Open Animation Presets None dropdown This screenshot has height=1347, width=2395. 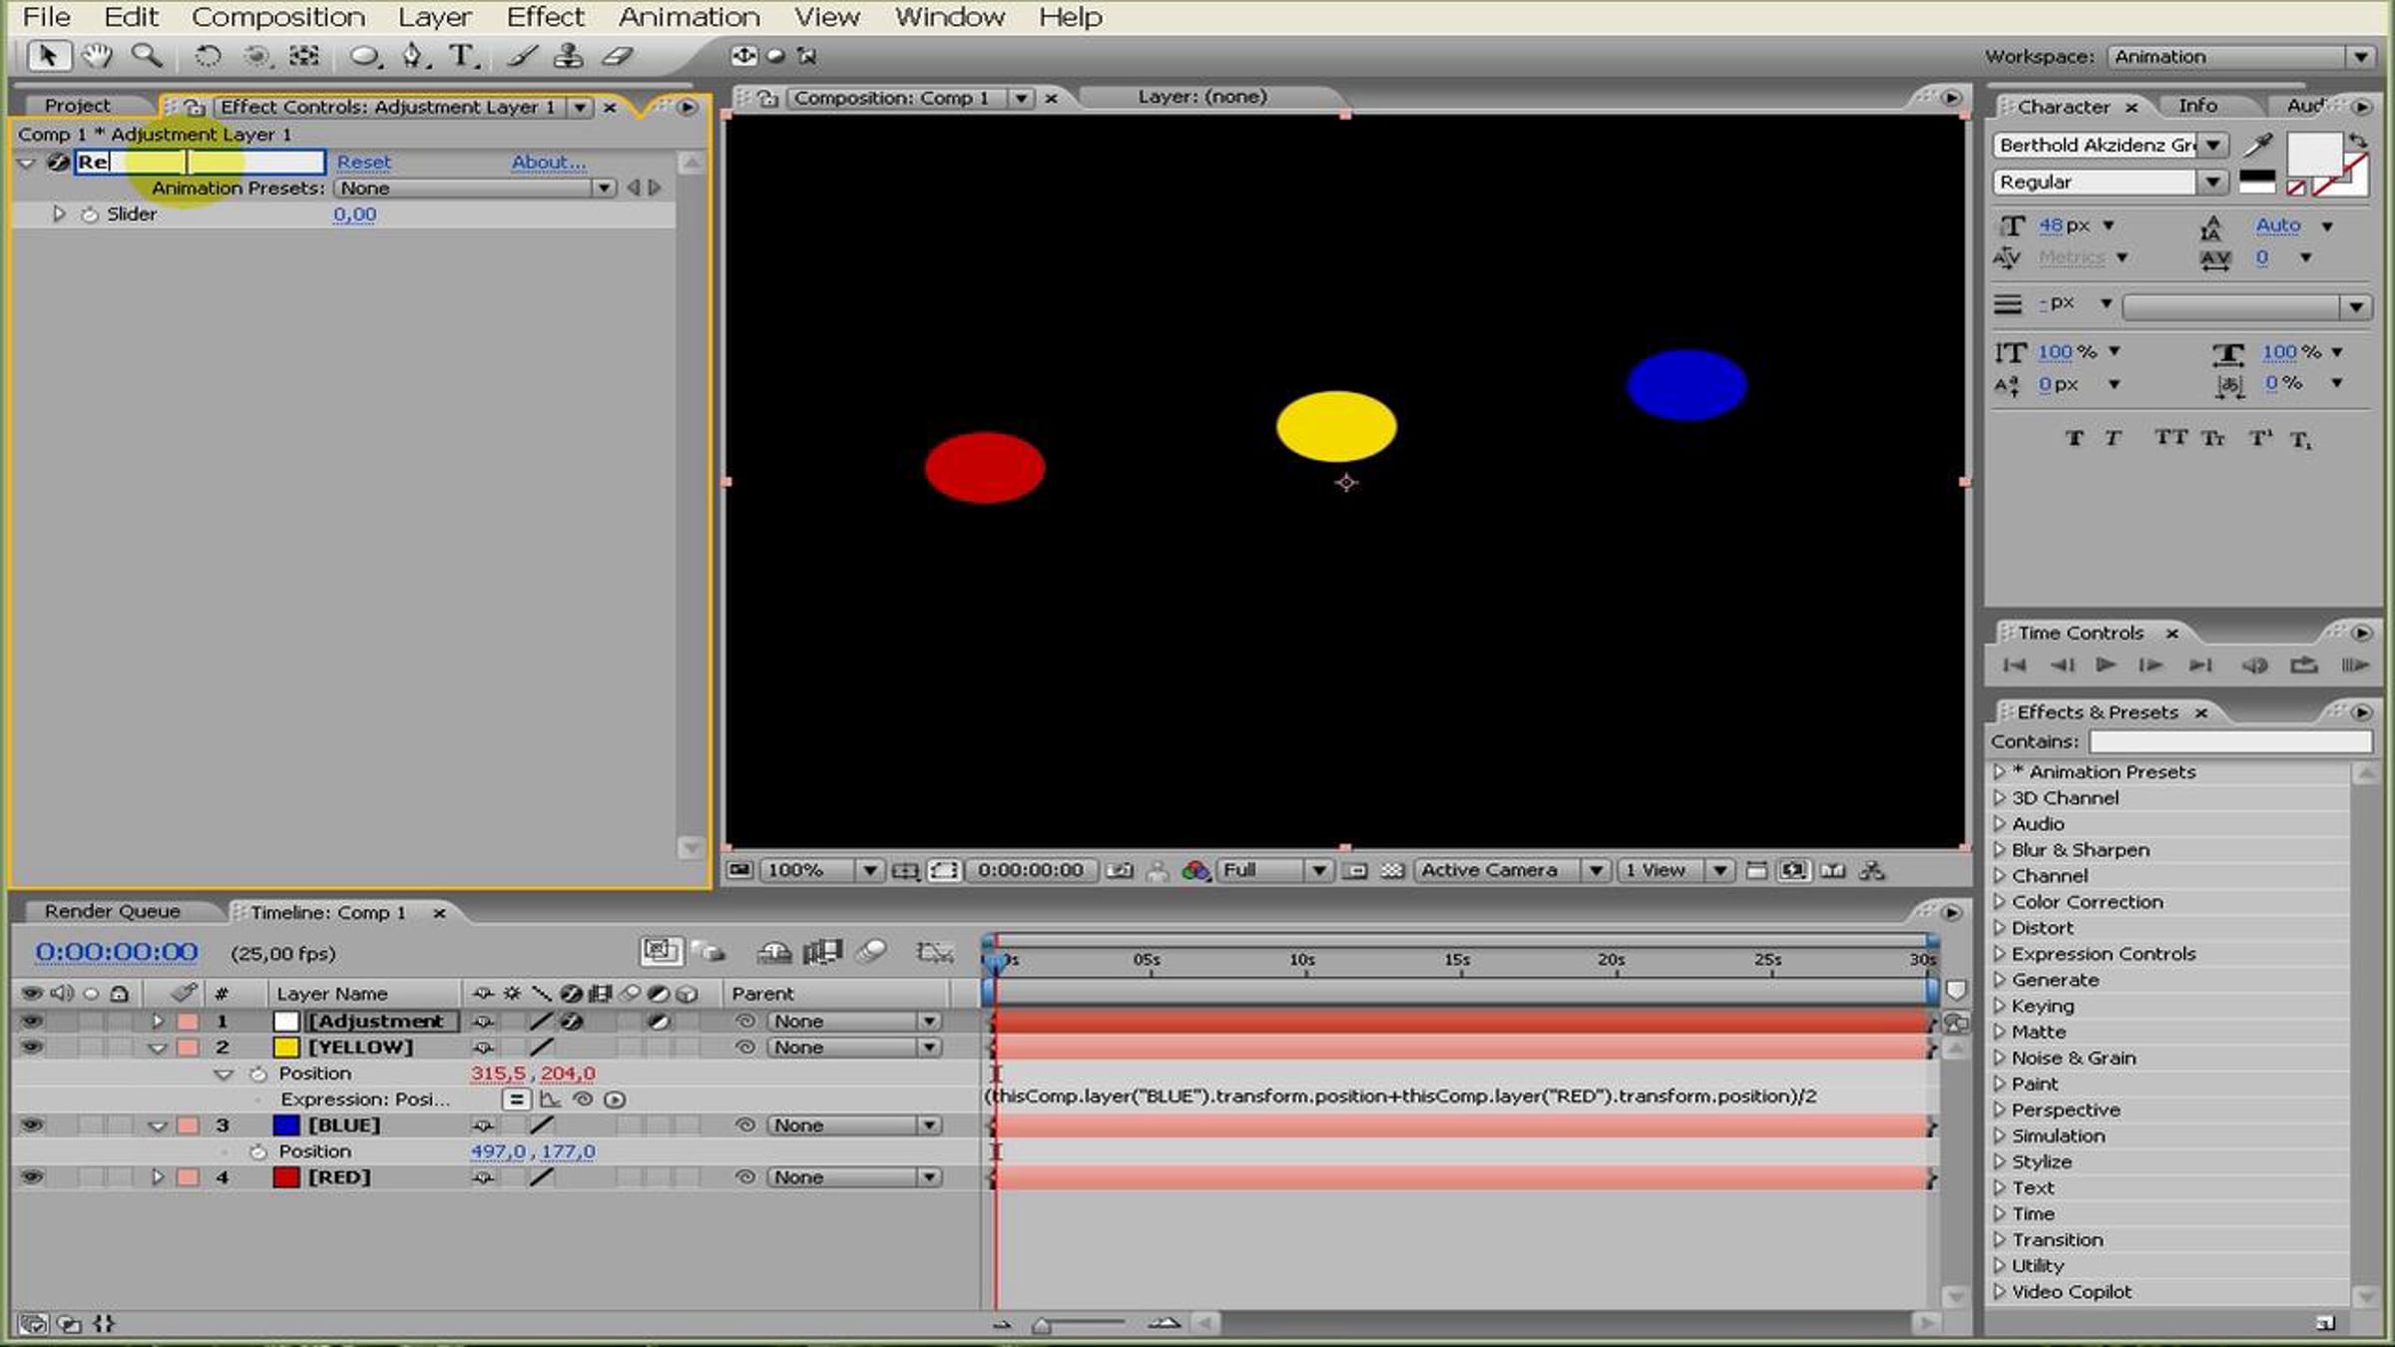475,188
